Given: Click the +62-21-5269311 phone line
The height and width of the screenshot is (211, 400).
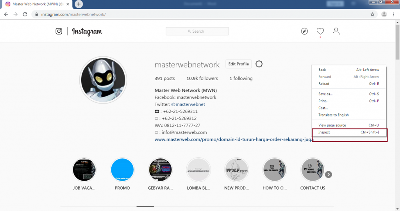Looking at the screenshot, I should coord(176,111).
